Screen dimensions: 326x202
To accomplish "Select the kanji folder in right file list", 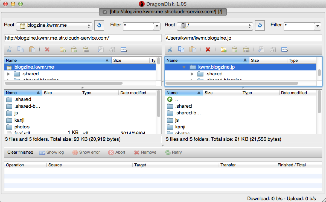I will pyautogui.click(x=180, y=127).
